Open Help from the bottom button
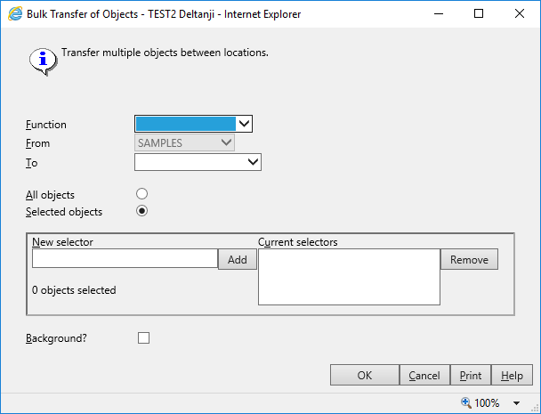 pos(512,376)
